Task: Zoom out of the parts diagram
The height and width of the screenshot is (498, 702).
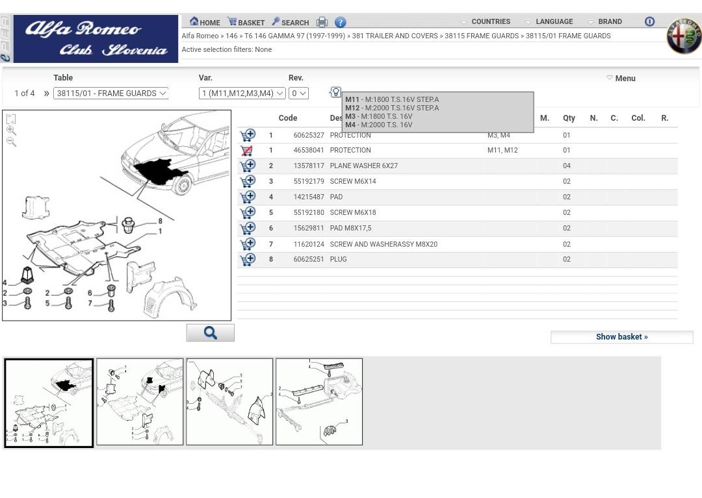Action: point(11,142)
